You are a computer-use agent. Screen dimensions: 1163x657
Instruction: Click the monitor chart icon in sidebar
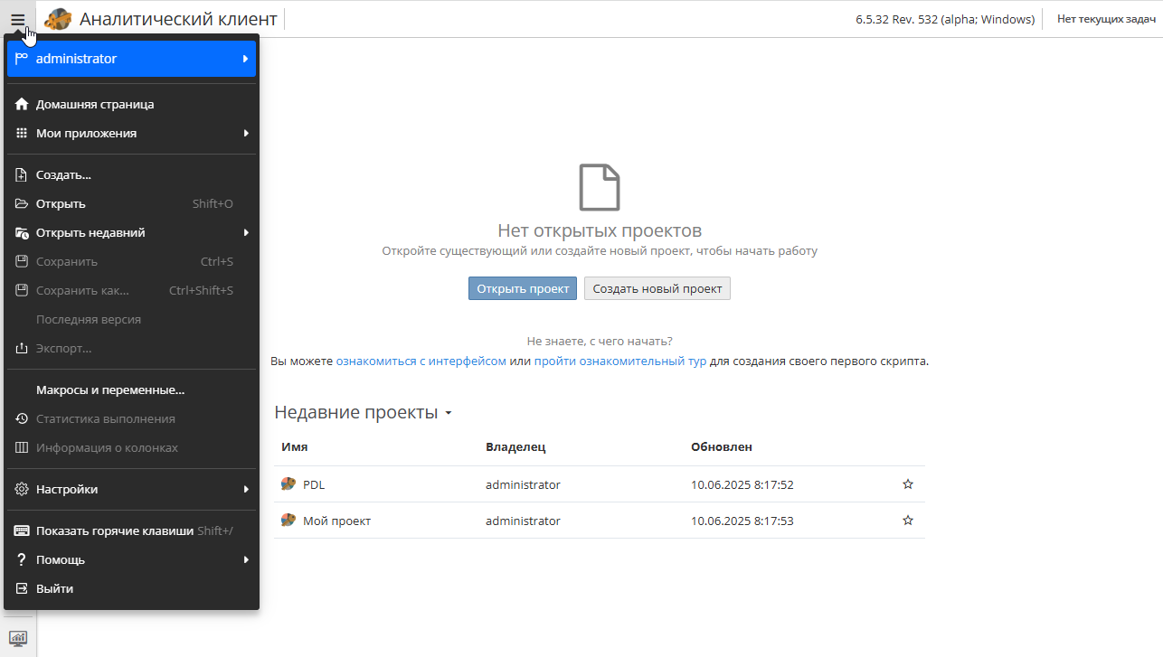(x=18, y=638)
